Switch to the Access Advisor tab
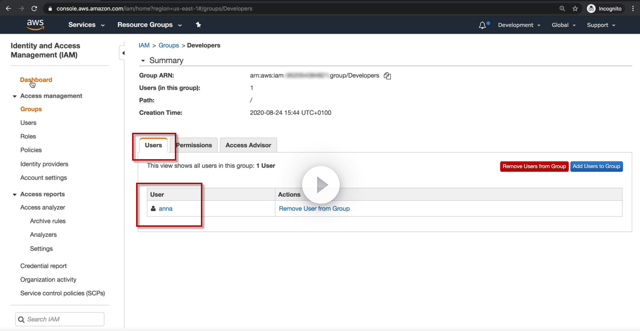The image size is (640, 331). [x=248, y=145]
